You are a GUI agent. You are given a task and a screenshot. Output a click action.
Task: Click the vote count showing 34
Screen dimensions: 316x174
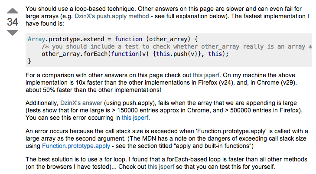pos(13,22)
